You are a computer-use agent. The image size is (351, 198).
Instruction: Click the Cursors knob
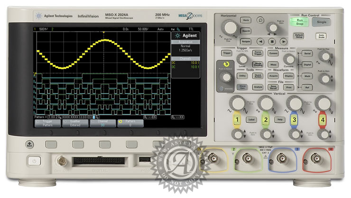pos(289,59)
